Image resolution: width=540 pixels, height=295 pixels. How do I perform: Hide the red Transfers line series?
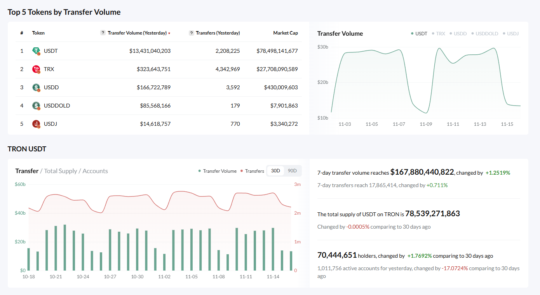(x=252, y=171)
